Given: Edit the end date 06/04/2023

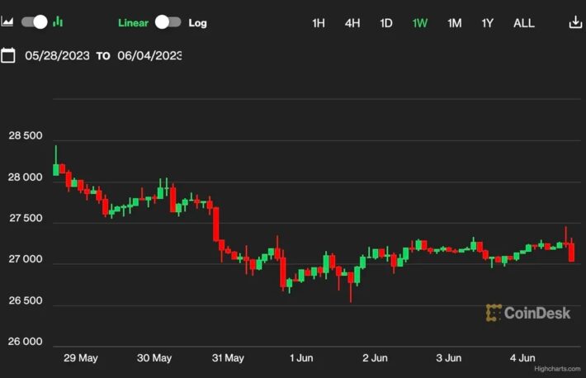Looking at the screenshot, I should pyautogui.click(x=149, y=55).
